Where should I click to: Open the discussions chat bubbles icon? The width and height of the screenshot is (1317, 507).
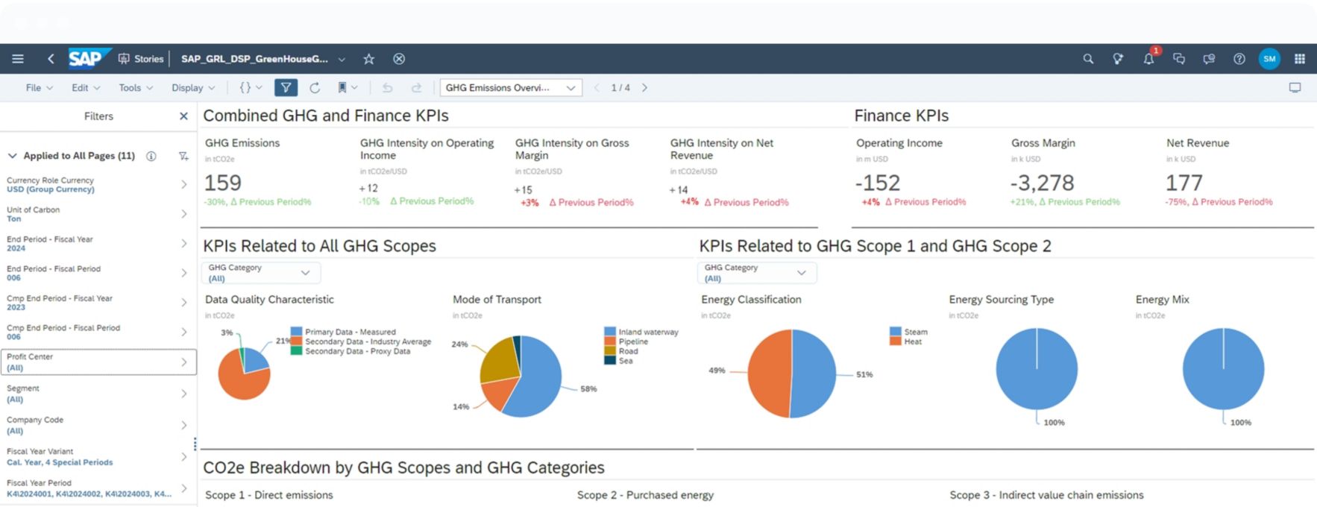click(1179, 59)
